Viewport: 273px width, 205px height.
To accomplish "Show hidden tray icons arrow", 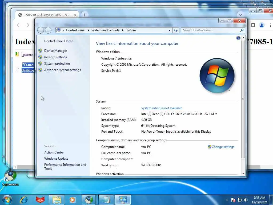I will [x=227, y=200].
